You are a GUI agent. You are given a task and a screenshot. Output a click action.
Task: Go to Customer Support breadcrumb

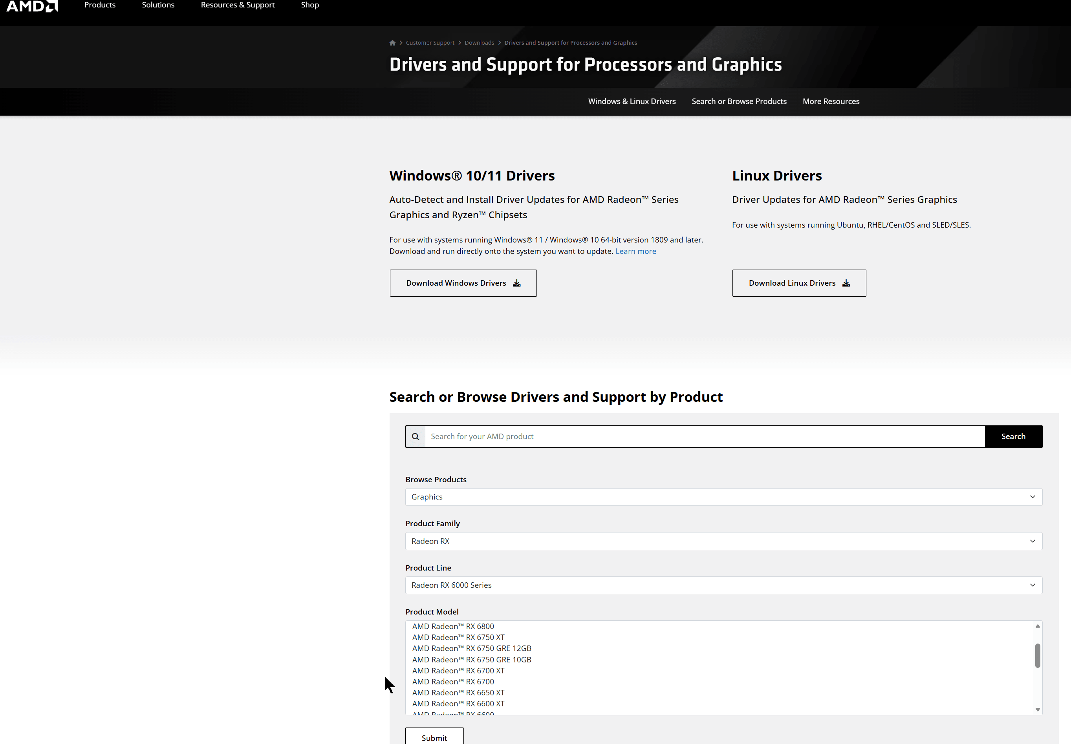[x=430, y=43]
